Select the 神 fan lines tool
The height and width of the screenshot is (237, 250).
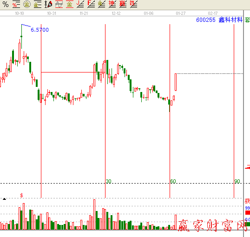112,4
